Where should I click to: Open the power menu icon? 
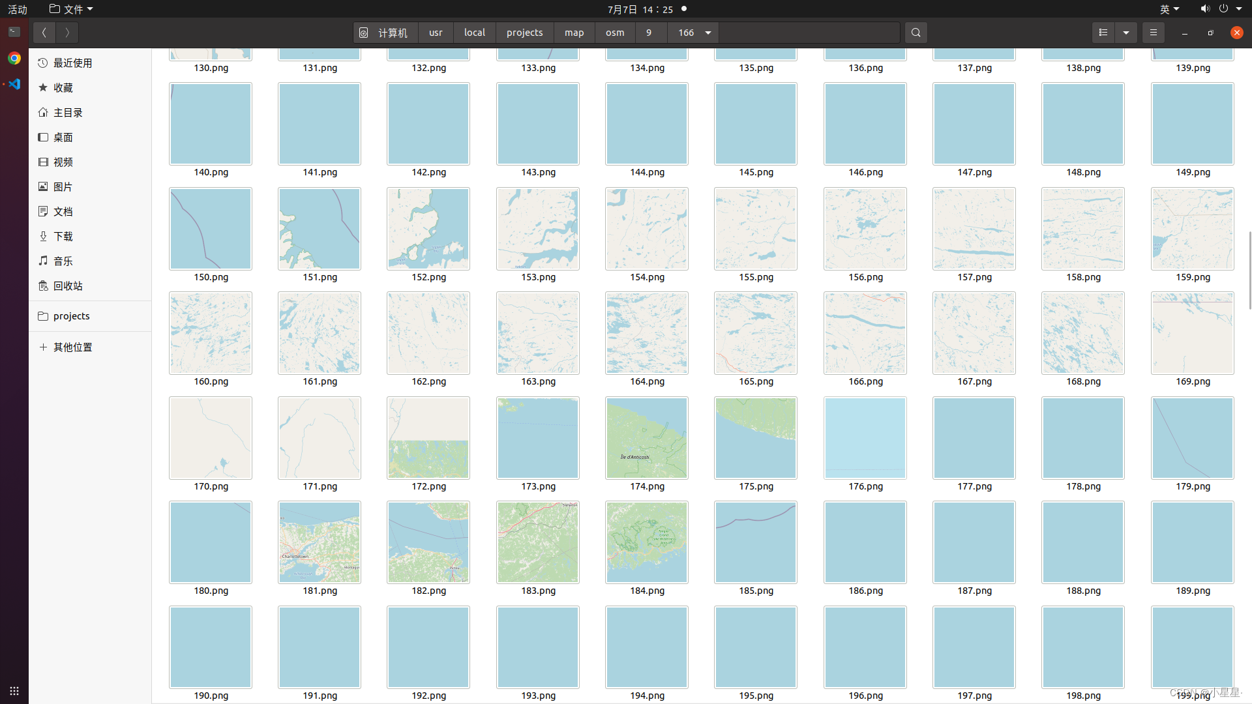pos(1223,9)
